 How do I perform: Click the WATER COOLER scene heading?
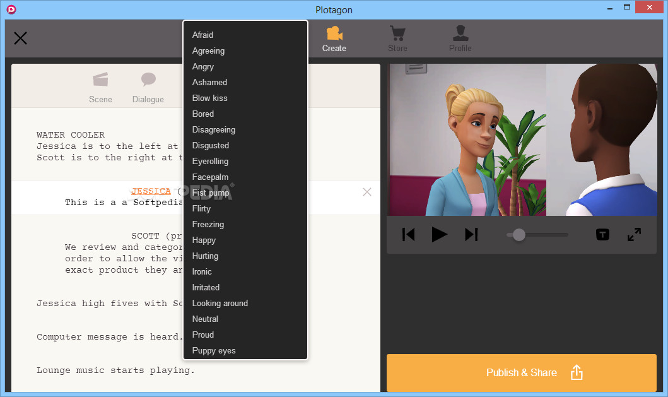[71, 134]
